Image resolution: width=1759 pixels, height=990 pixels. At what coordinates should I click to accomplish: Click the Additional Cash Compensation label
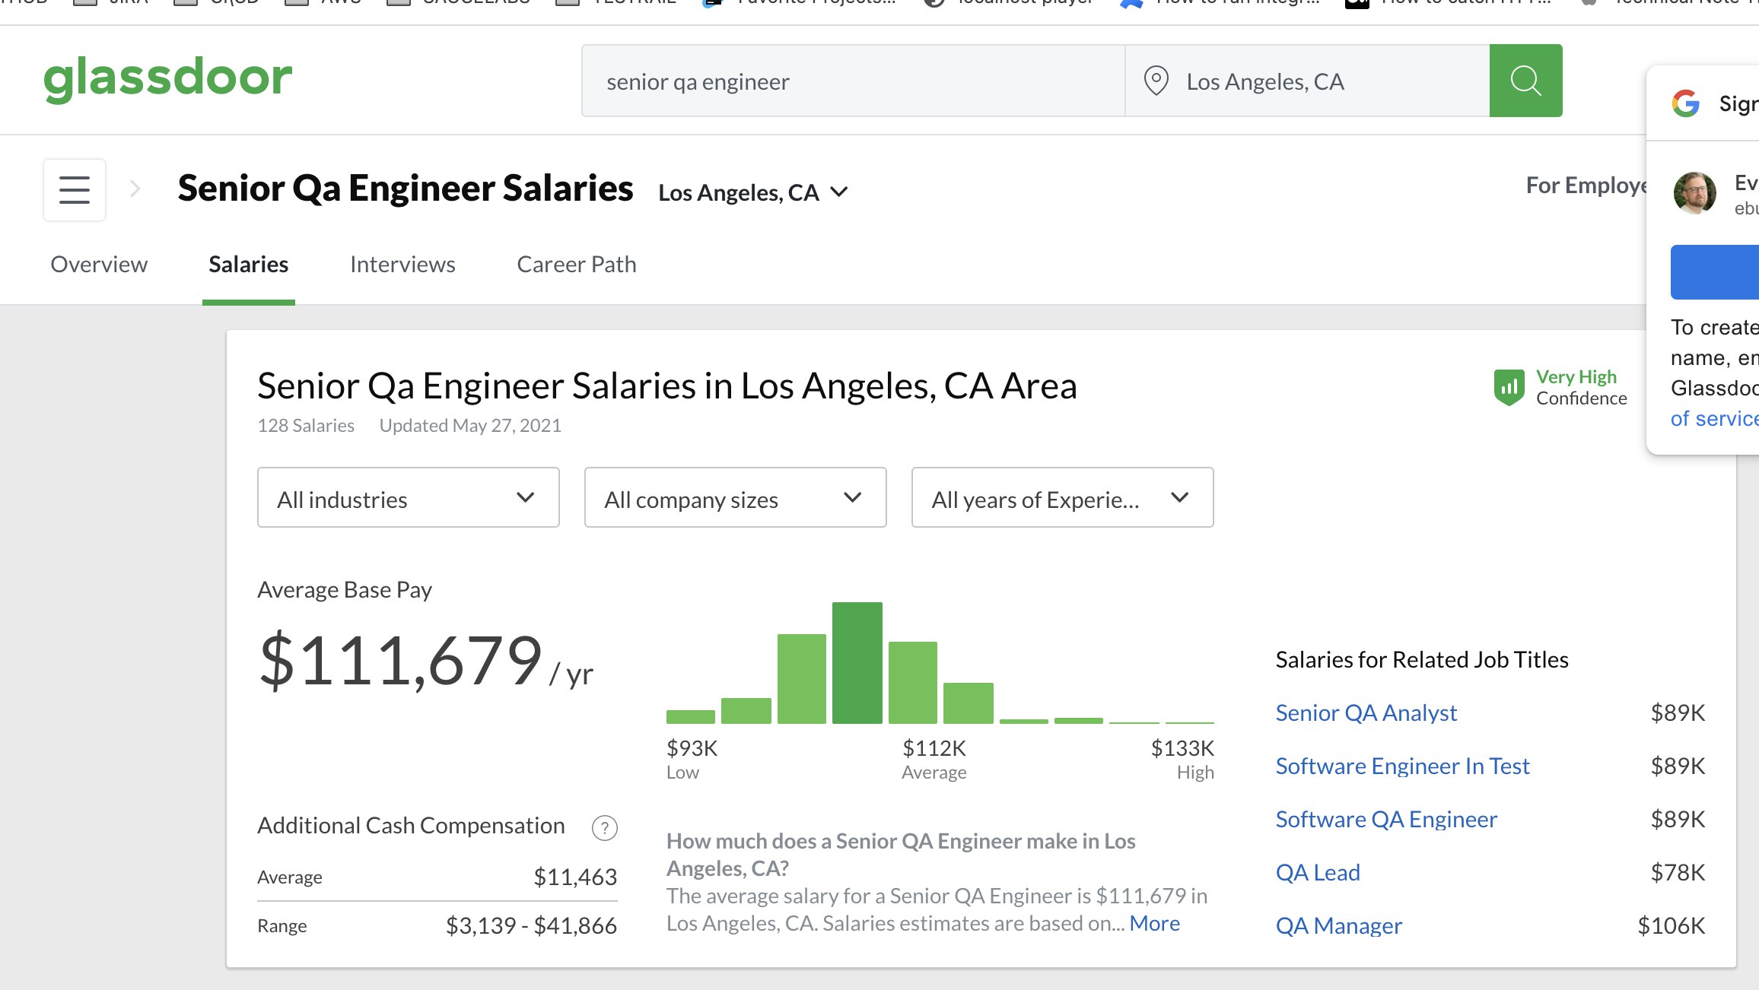click(x=411, y=826)
